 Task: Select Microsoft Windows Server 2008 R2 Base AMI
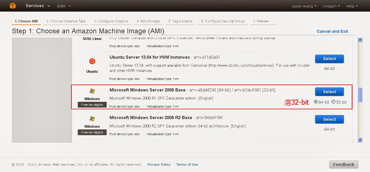pyautogui.click(x=329, y=119)
